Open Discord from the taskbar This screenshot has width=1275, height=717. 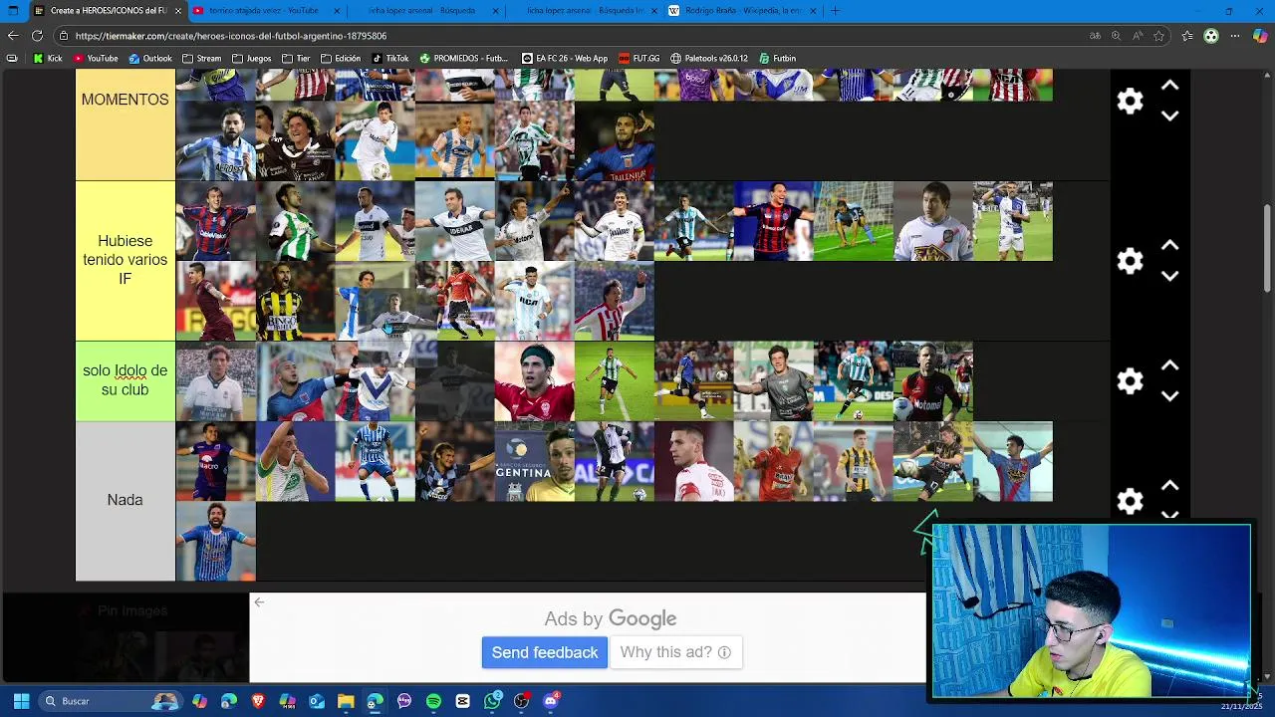[x=551, y=701]
